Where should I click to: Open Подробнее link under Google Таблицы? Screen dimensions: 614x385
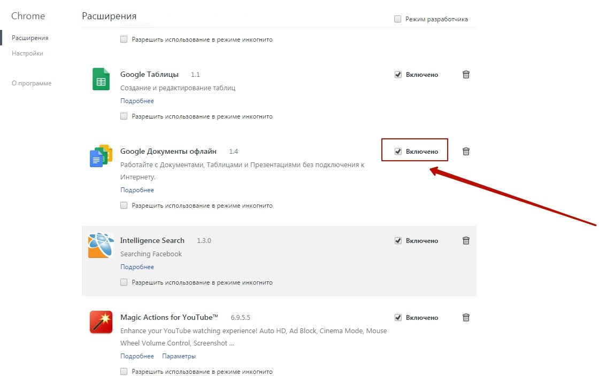[137, 101]
